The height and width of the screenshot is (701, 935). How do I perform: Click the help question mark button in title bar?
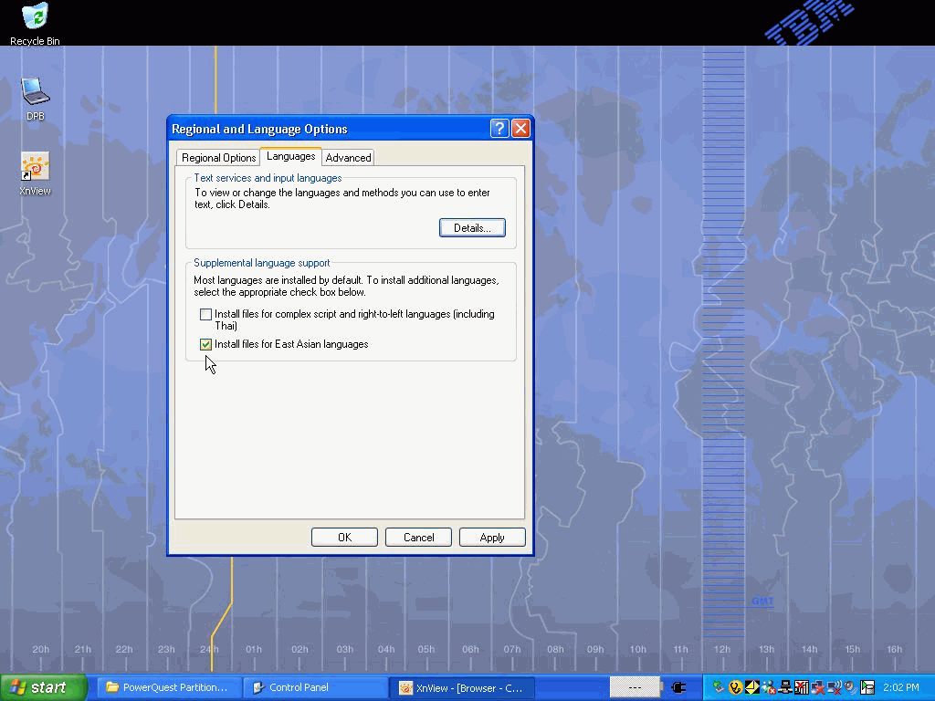coord(499,129)
